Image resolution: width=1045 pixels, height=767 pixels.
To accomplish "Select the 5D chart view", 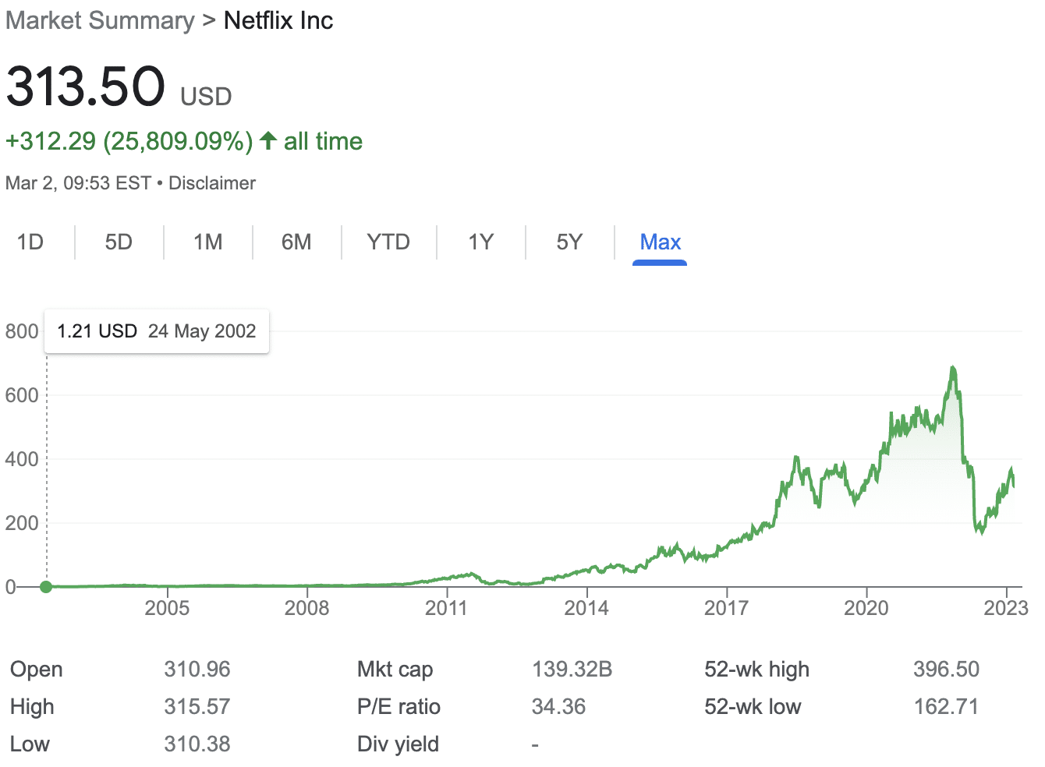I will [119, 242].
